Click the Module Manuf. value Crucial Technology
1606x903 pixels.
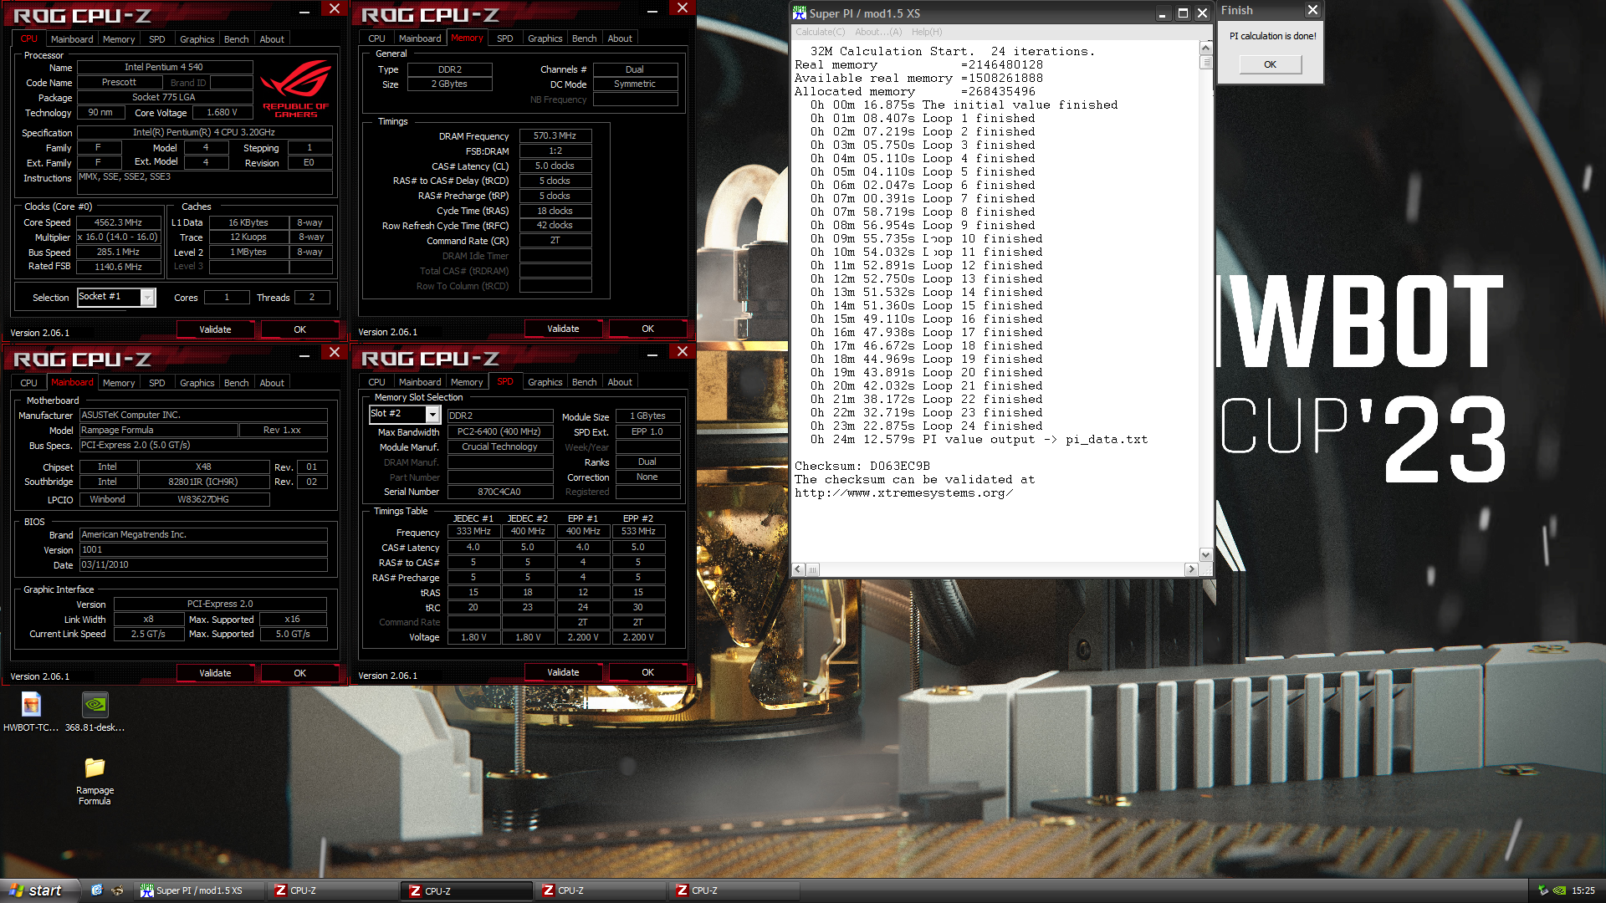pos(499,446)
